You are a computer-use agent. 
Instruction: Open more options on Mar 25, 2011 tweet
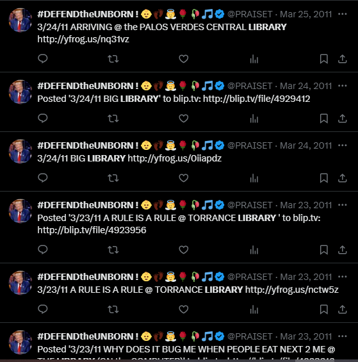[342, 14]
